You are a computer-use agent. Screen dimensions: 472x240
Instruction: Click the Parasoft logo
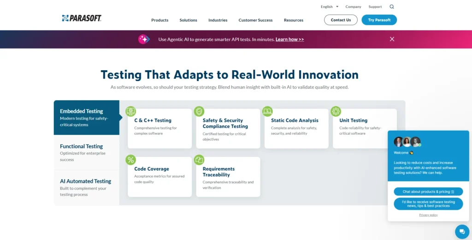point(81,18)
